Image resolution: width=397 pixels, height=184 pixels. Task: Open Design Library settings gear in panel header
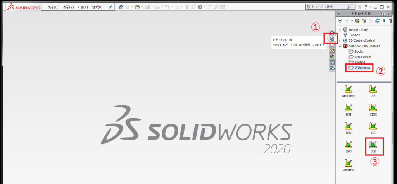pyautogui.click(x=383, y=14)
